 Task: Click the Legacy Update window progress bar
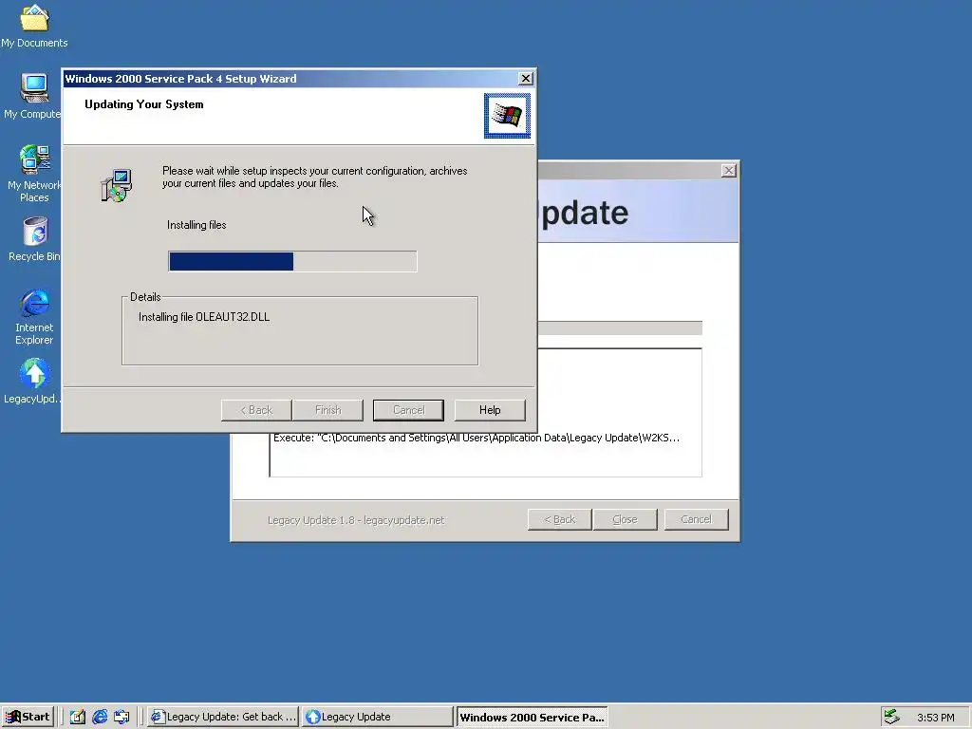point(620,327)
